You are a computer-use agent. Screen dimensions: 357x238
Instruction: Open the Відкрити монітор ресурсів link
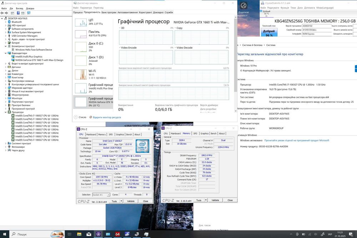(x=106, y=117)
